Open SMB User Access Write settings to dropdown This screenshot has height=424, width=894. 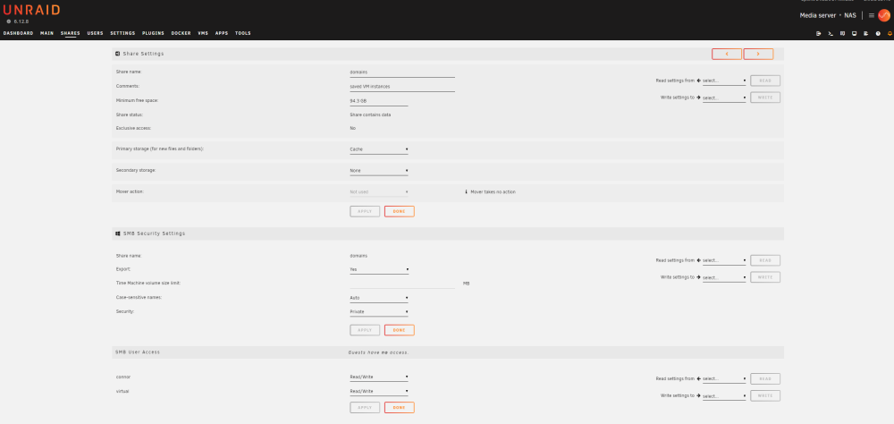coord(724,396)
